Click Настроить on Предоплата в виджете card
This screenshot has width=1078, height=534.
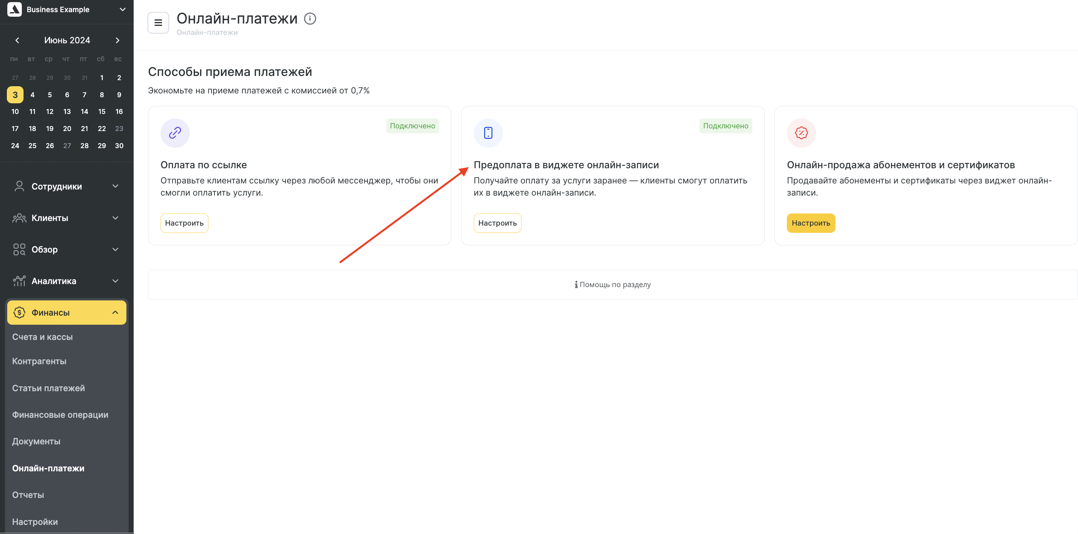498,223
